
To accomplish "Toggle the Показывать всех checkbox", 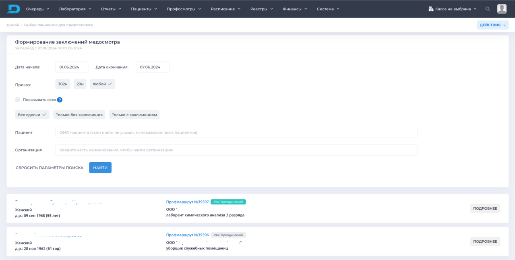I will click(18, 99).
